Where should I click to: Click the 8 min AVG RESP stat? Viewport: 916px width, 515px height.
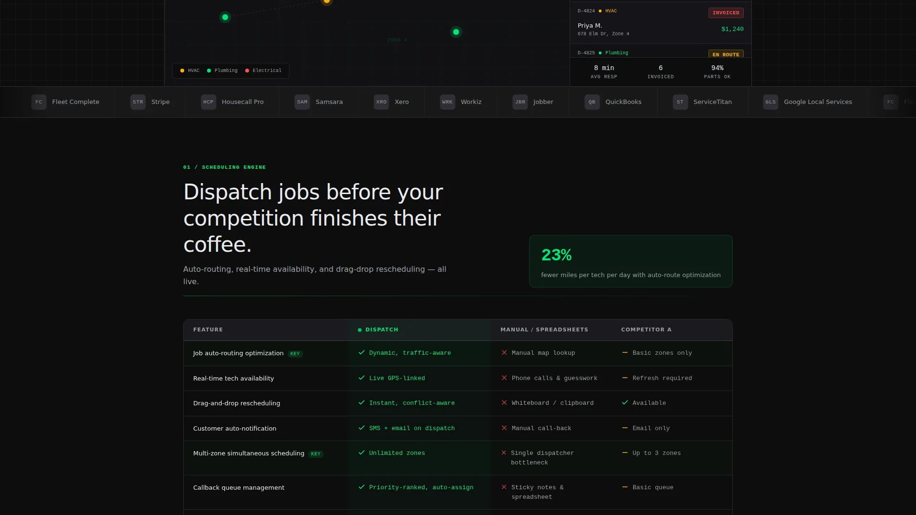coord(604,72)
